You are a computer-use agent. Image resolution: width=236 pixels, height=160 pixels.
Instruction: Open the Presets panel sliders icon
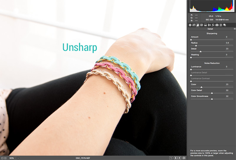[221, 25]
